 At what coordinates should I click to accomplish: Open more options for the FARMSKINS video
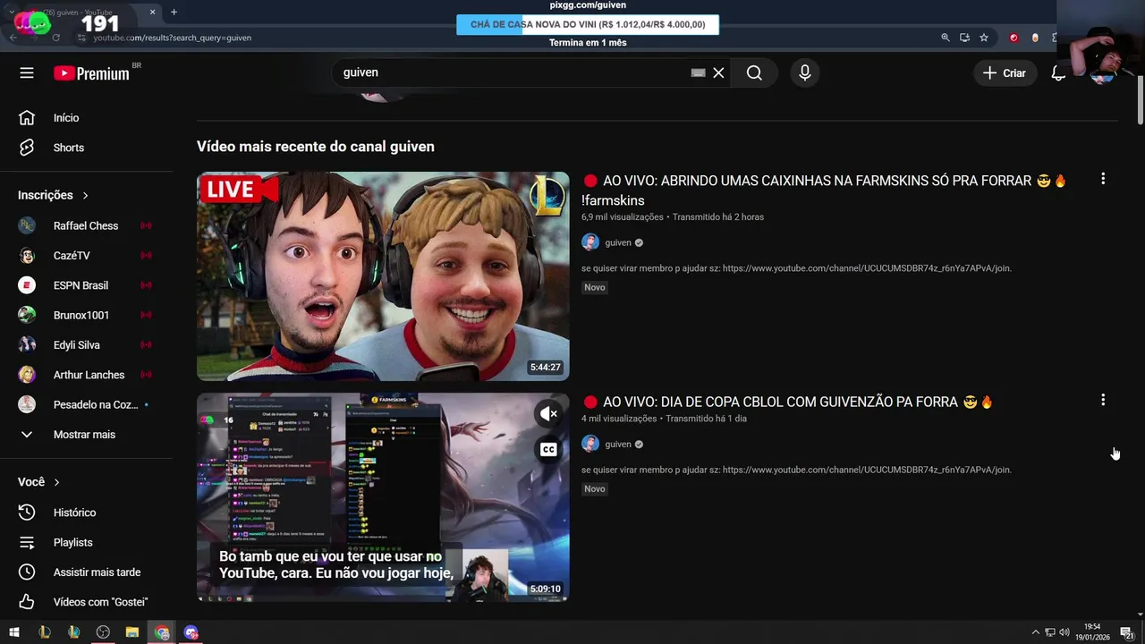(1103, 179)
